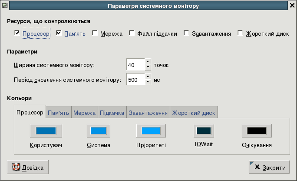Click the window menu icon in title bar
Image resolution: width=297 pixels, height=181 pixels.
[x=4, y=6]
